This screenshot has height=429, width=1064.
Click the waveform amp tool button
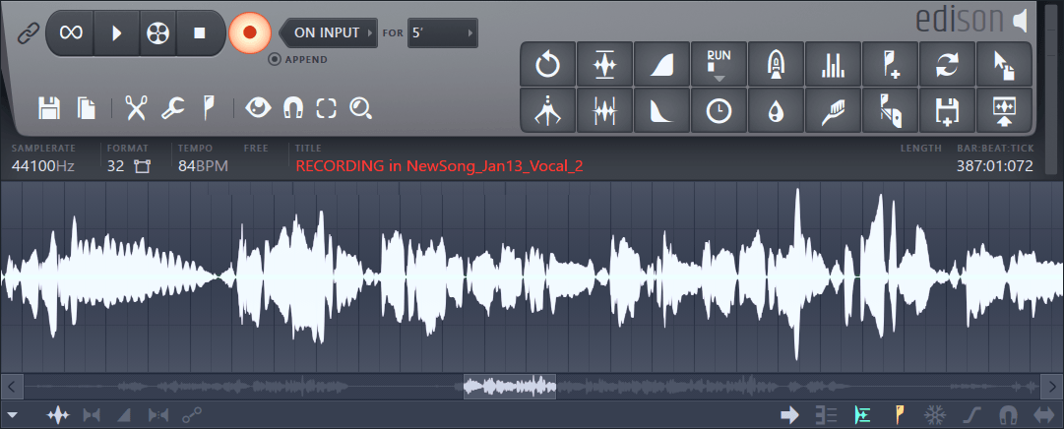tap(605, 110)
